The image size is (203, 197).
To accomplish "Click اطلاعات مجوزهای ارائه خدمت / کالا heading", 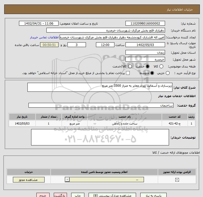I will click(176, 153).
